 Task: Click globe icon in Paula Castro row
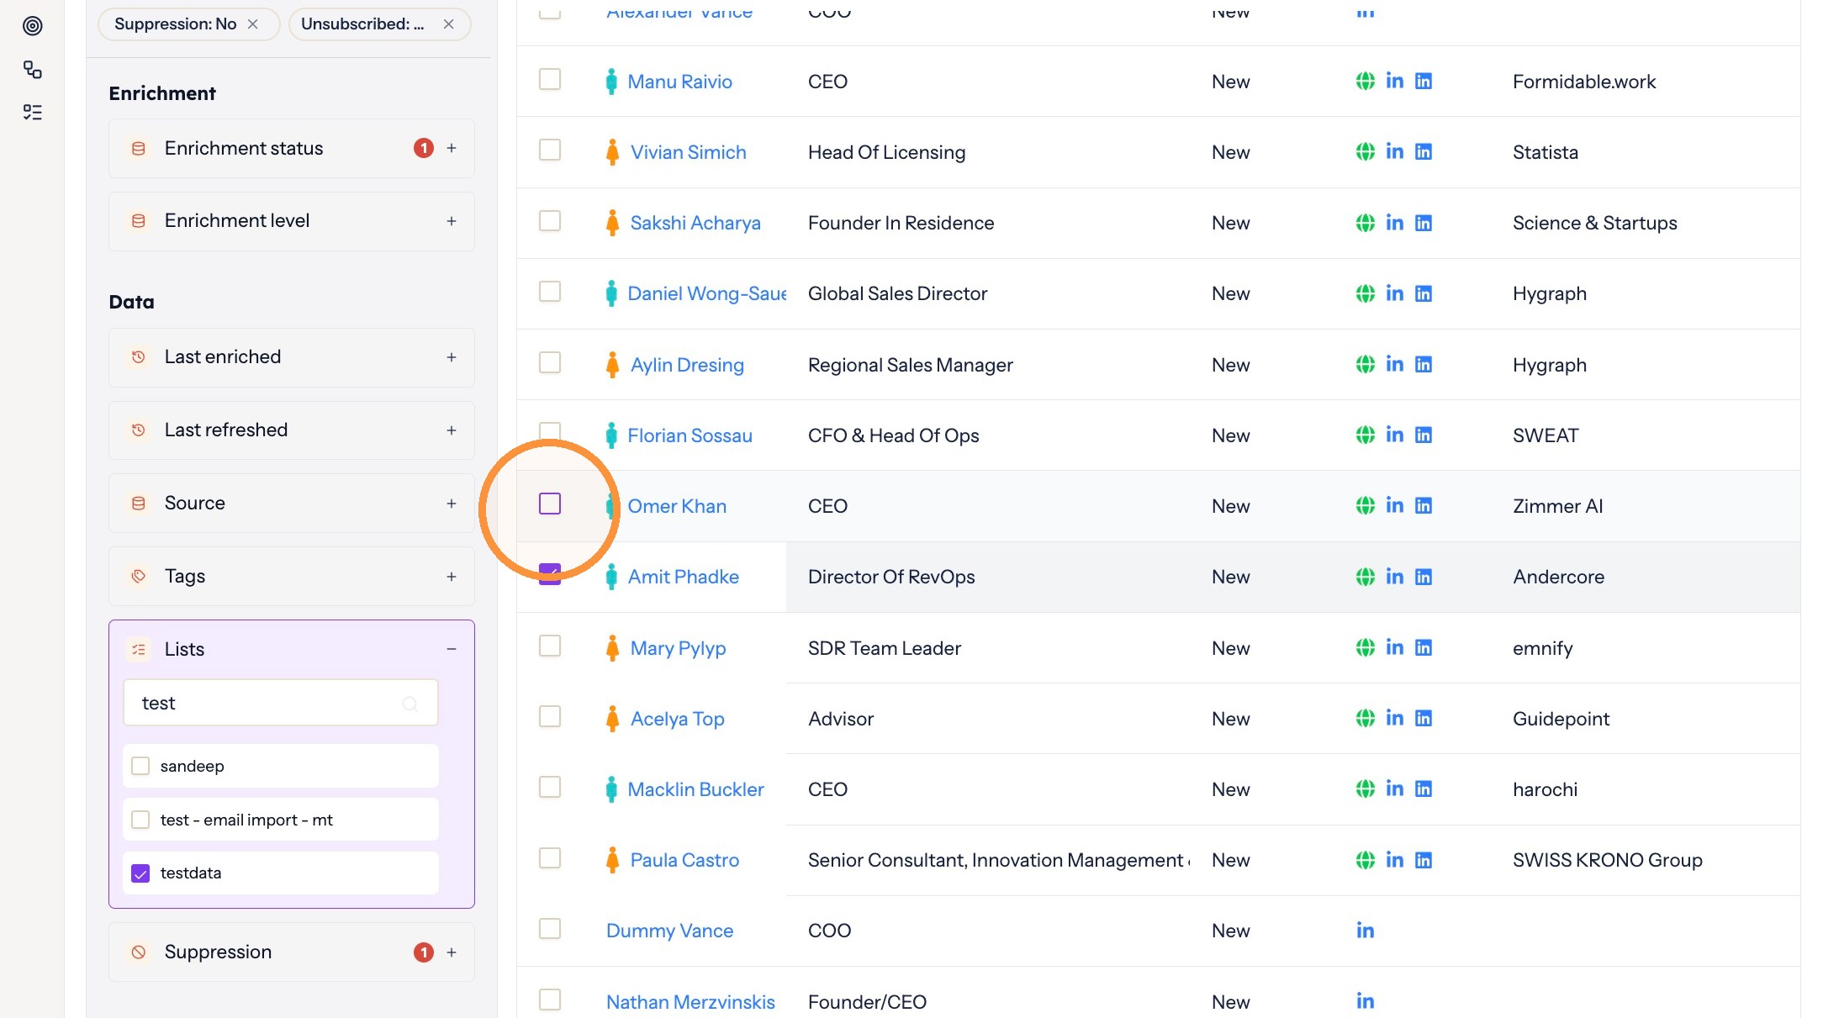(1366, 859)
